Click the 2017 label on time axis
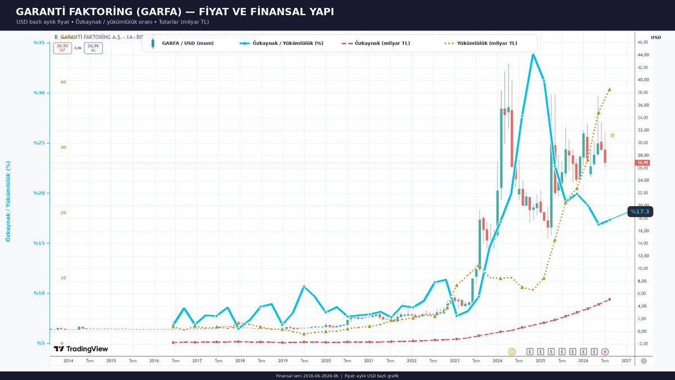The width and height of the screenshot is (675, 380). click(197, 360)
